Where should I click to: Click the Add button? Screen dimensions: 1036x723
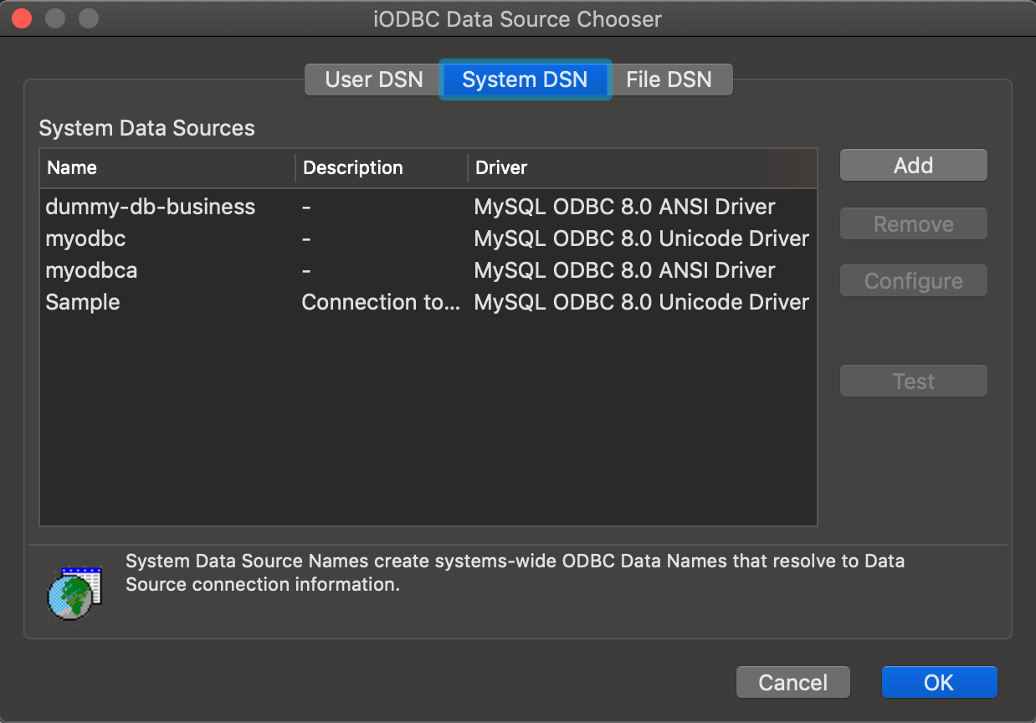(913, 166)
